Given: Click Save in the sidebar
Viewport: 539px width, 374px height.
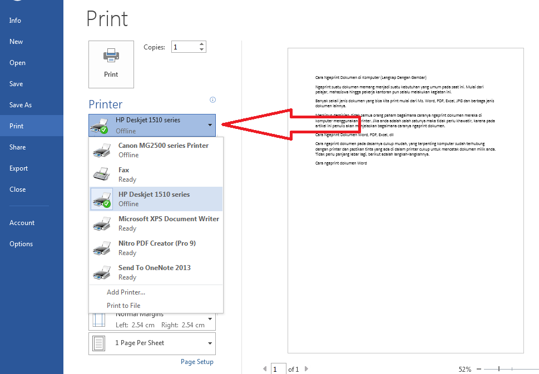Looking at the screenshot, I should coord(32,84).
